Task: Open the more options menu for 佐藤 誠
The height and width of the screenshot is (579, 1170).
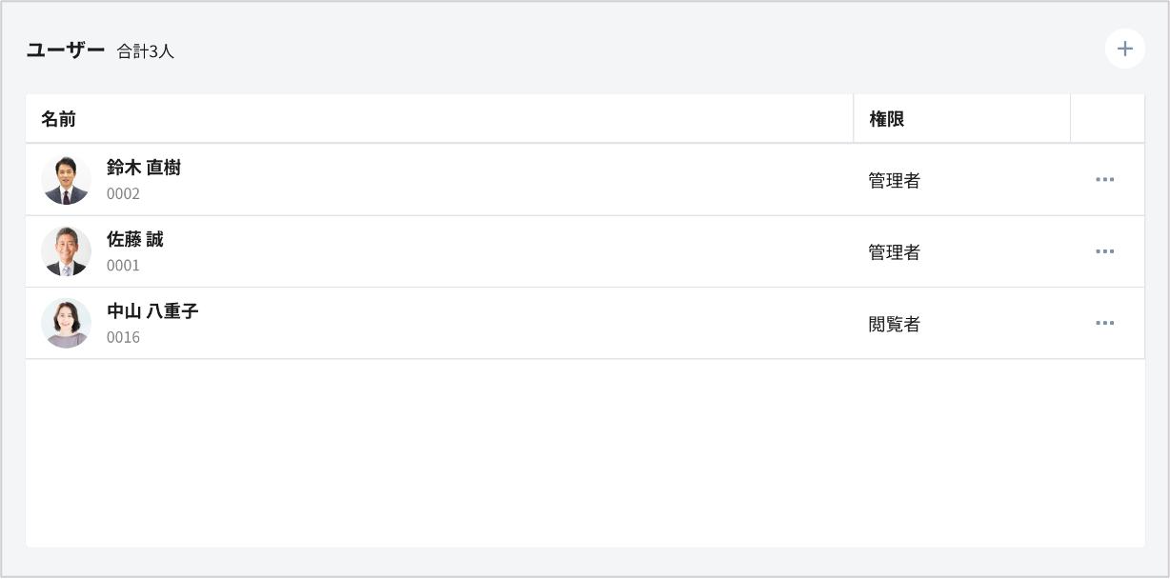Action: click(1104, 251)
